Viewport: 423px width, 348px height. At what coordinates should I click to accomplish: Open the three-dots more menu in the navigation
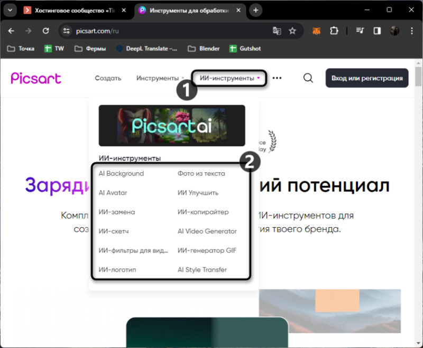[x=277, y=78]
